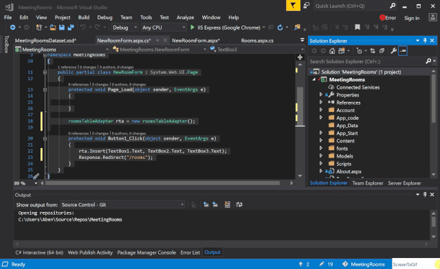Screen dimensions: 440x269
Task: Click the Search Solution Explorer input field
Action: tap(366, 61)
